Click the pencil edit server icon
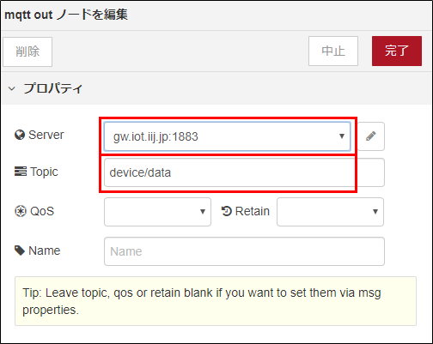This screenshot has width=433, height=344. click(x=371, y=136)
